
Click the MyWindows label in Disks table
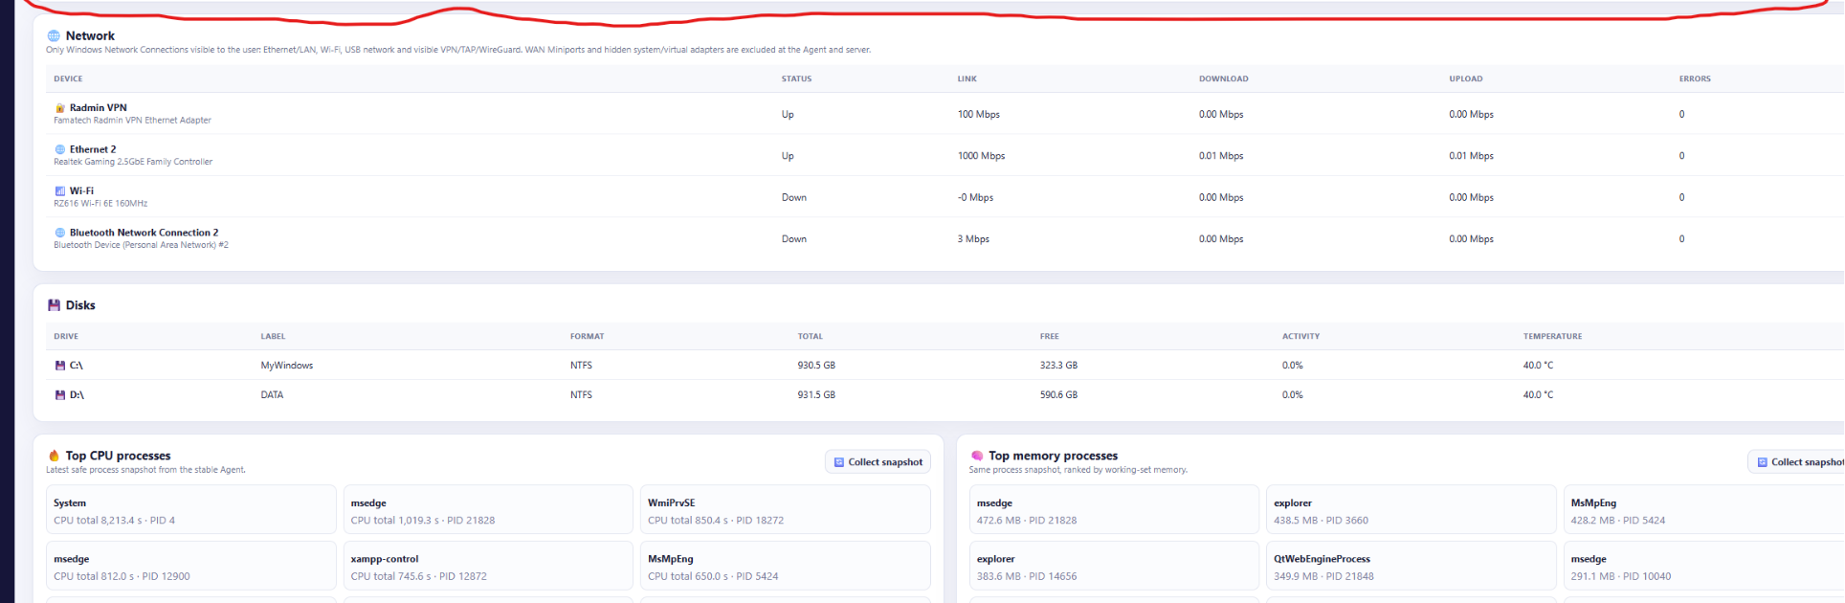pyautogui.click(x=287, y=366)
